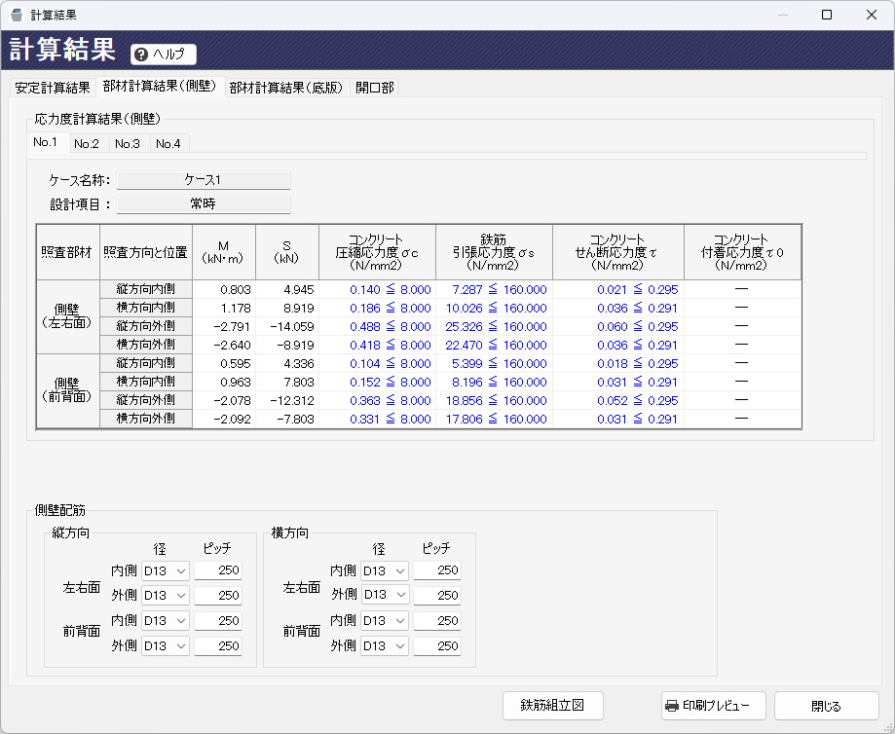Click the 閉じる button

(826, 706)
